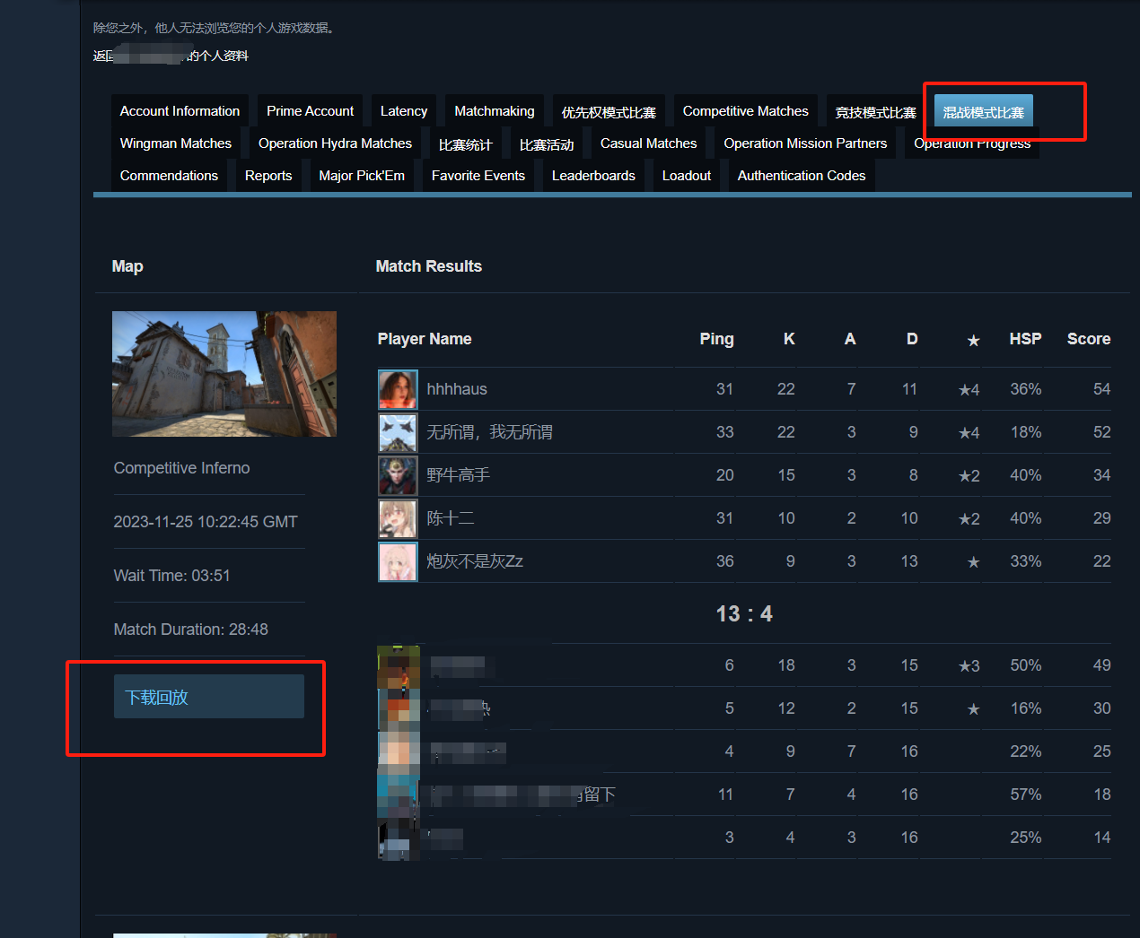1140x938 pixels.
Task: Click avatar of blurred player with score 25
Action: coord(398,751)
